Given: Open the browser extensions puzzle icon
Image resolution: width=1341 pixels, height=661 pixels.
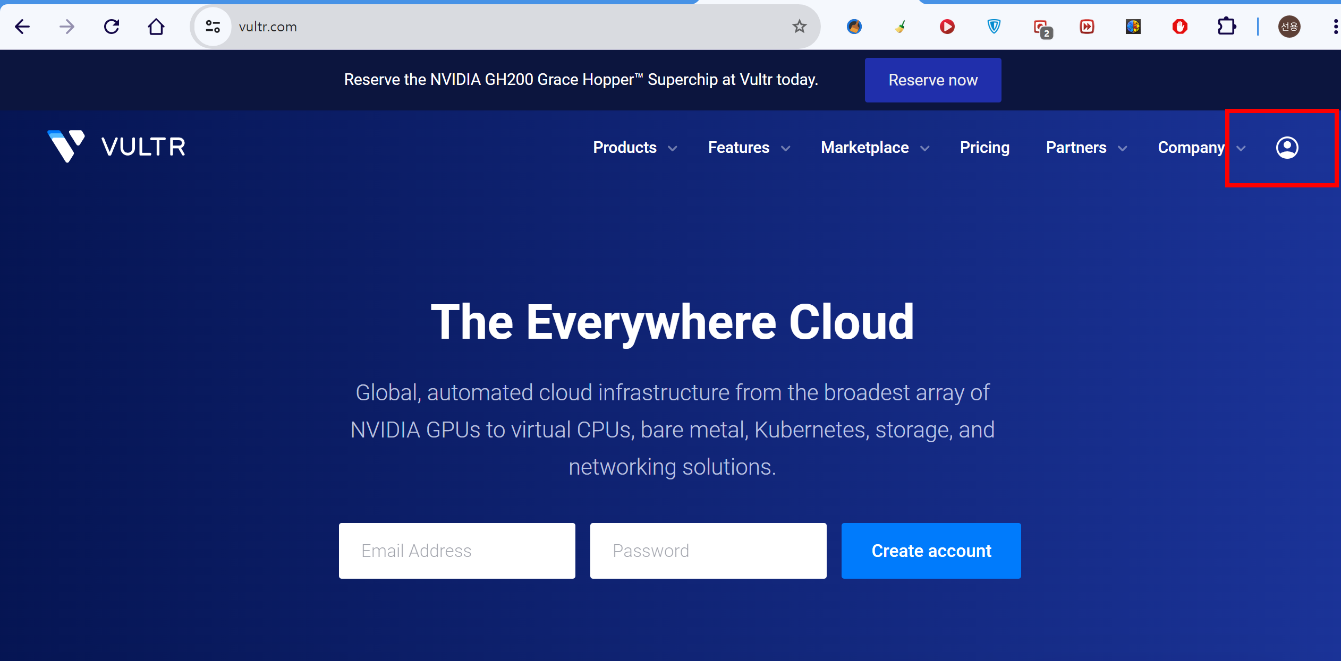Looking at the screenshot, I should pyautogui.click(x=1226, y=27).
